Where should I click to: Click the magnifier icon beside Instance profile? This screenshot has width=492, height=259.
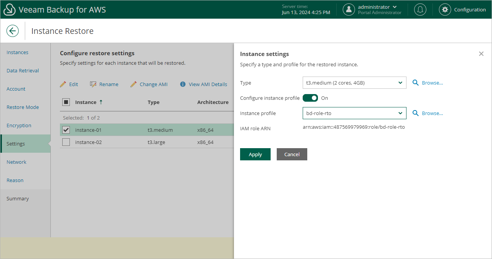(x=416, y=113)
